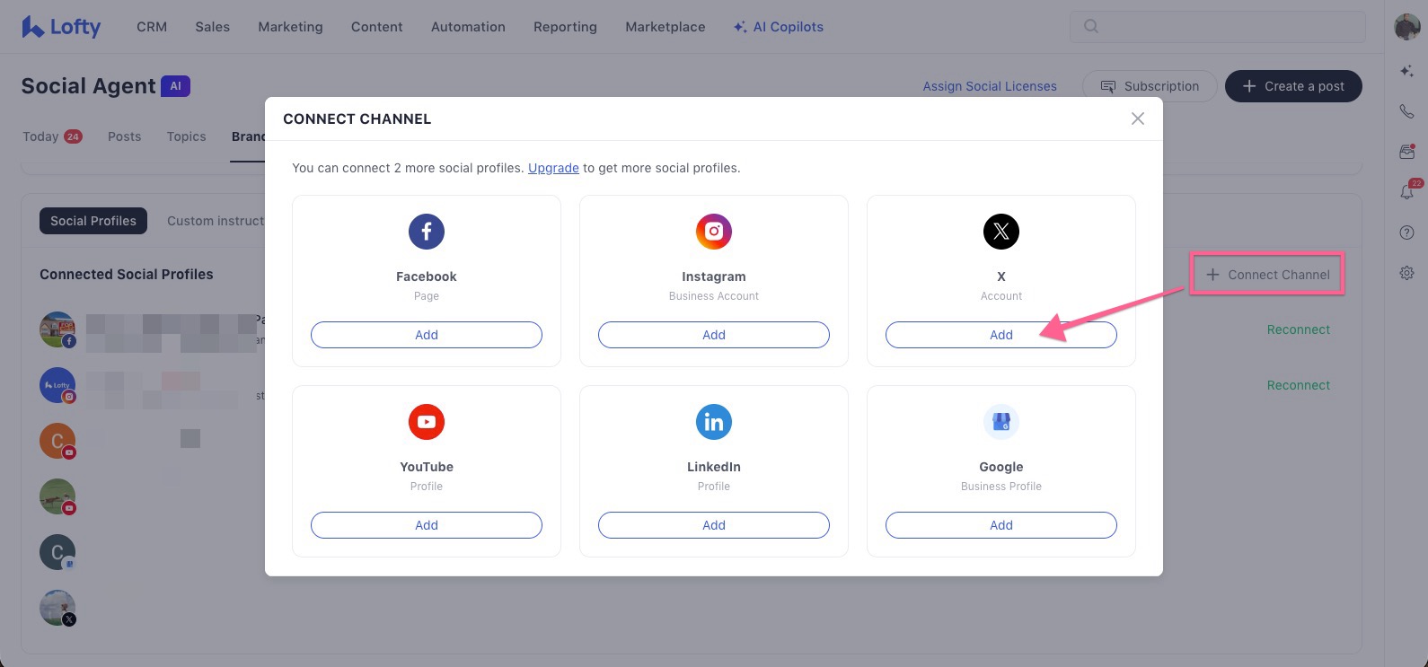Open the Content menu
This screenshot has width=1428, height=667.
[376, 27]
